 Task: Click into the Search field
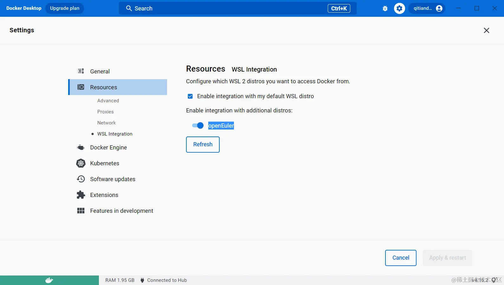pos(238,8)
